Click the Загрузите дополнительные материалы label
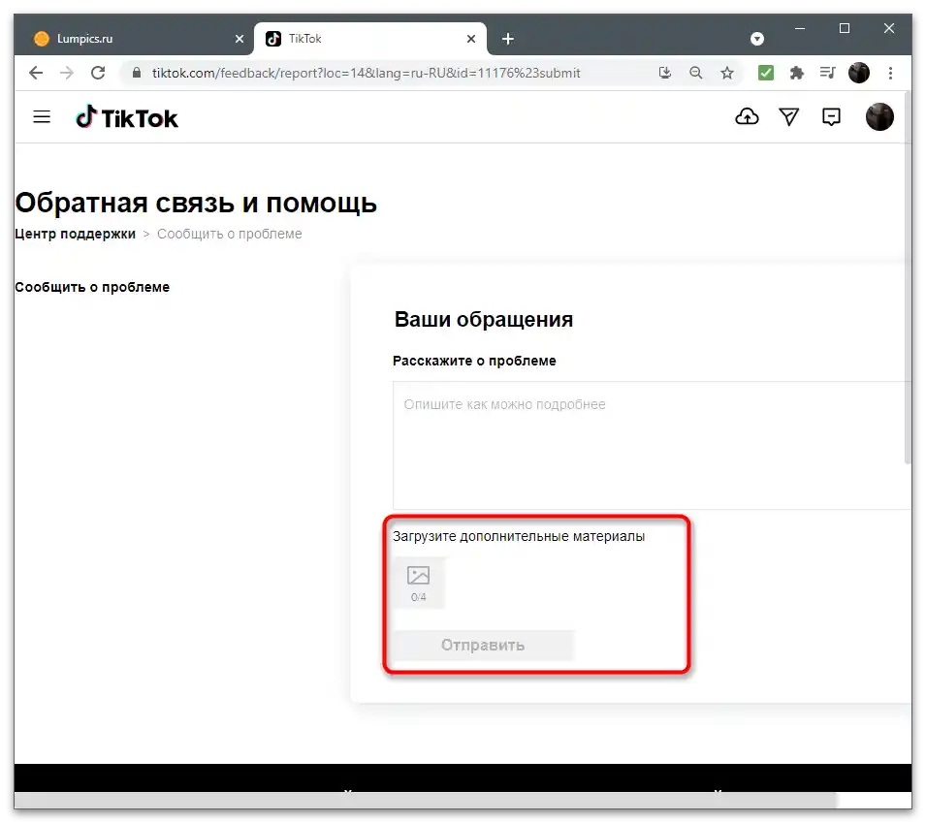The image size is (926, 823). pyautogui.click(x=519, y=537)
